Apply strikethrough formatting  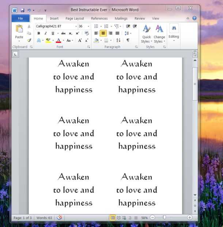(63, 33)
